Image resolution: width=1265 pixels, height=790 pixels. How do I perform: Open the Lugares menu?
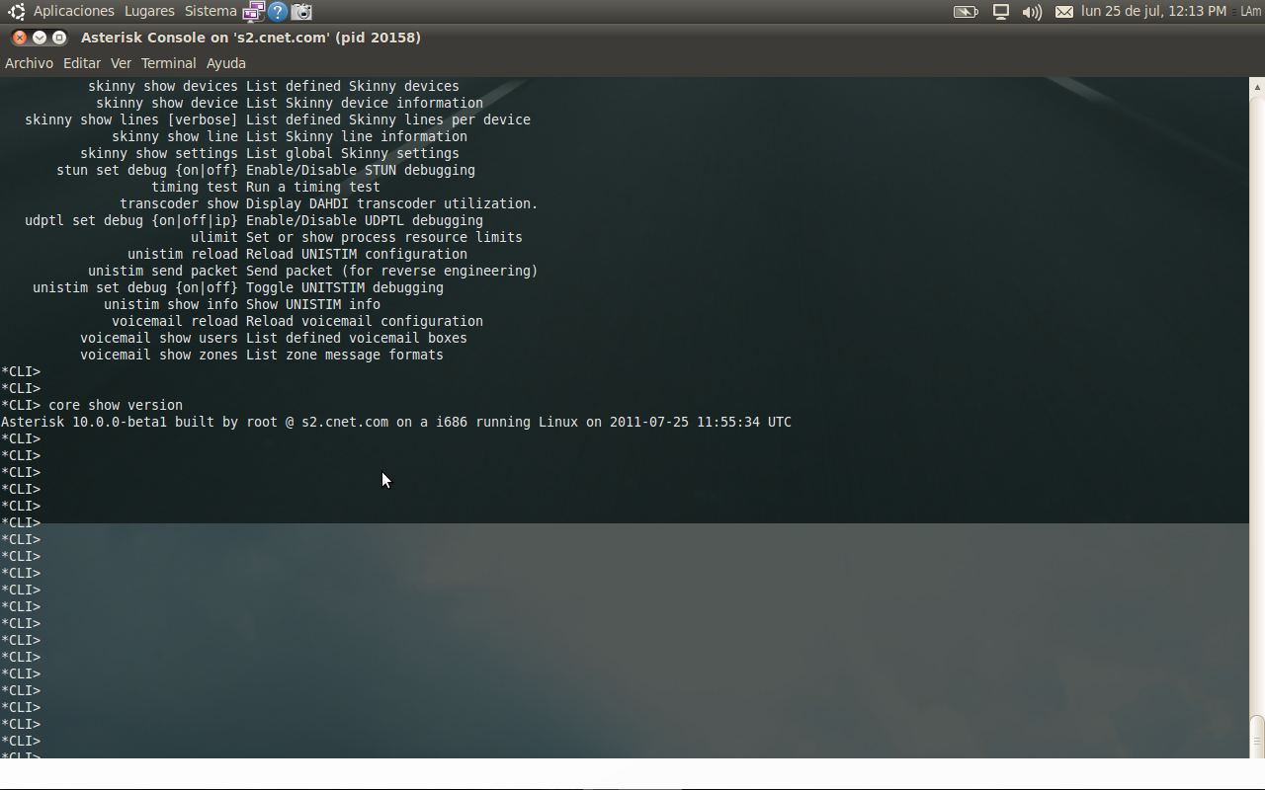[x=148, y=11]
